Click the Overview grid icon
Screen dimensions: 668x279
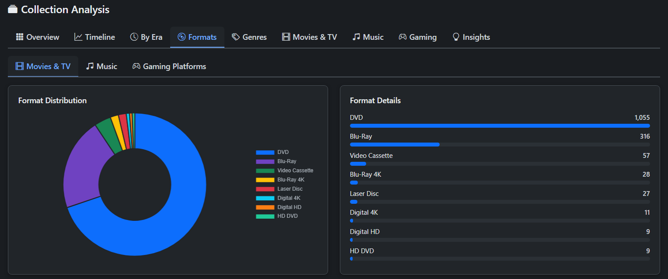pyautogui.click(x=20, y=37)
